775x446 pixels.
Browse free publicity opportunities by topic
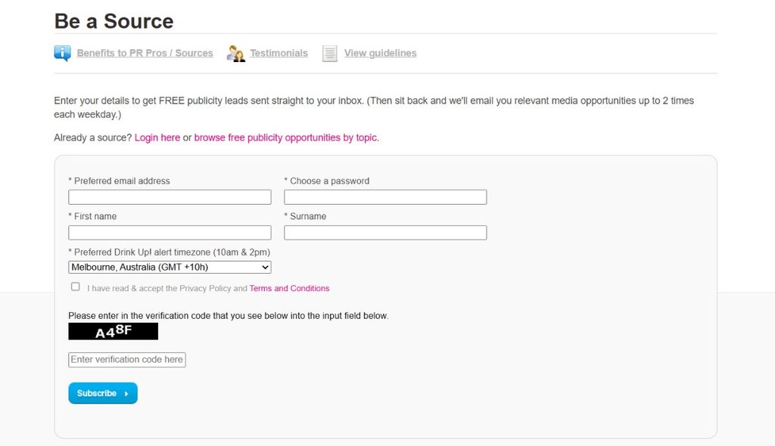pyautogui.click(x=286, y=138)
